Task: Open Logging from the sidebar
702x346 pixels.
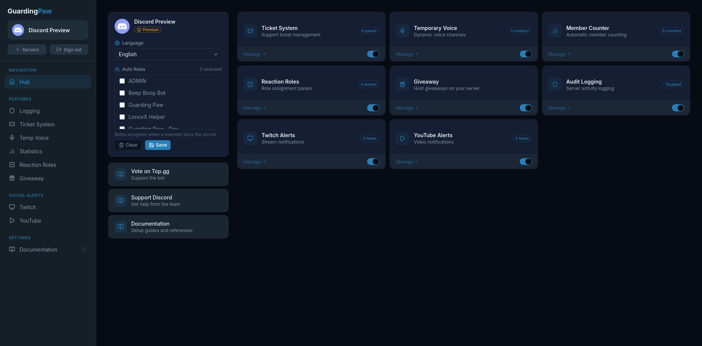Action: pos(48,111)
